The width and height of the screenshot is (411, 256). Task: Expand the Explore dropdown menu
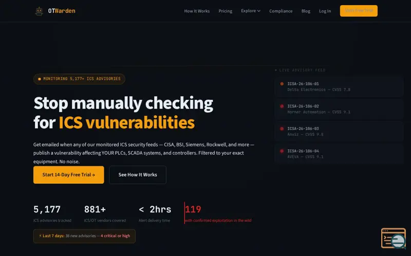(x=251, y=11)
